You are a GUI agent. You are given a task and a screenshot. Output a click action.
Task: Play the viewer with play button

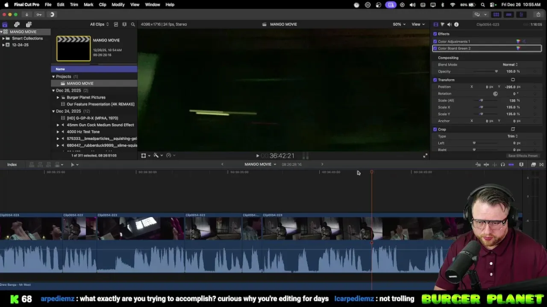click(x=257, y=156)
